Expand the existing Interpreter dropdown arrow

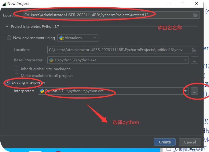[x=185, y=91]
